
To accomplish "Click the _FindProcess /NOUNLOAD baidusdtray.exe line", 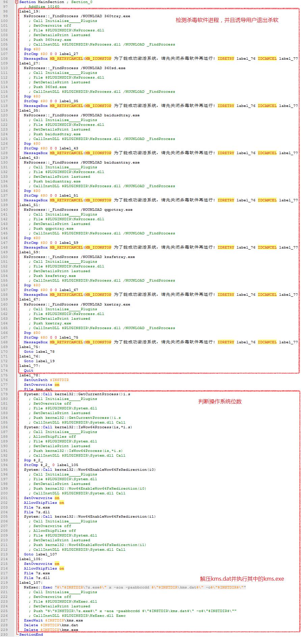I will point(82,115).
